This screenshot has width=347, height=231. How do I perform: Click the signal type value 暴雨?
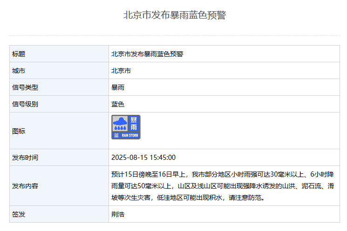point(118,87)
